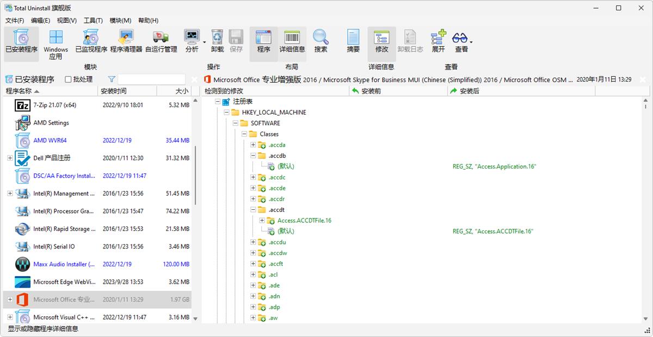The width and height of the screenshot is (653, 337).
Task: Open the 工具(T) menu
Action: point(93,21)
